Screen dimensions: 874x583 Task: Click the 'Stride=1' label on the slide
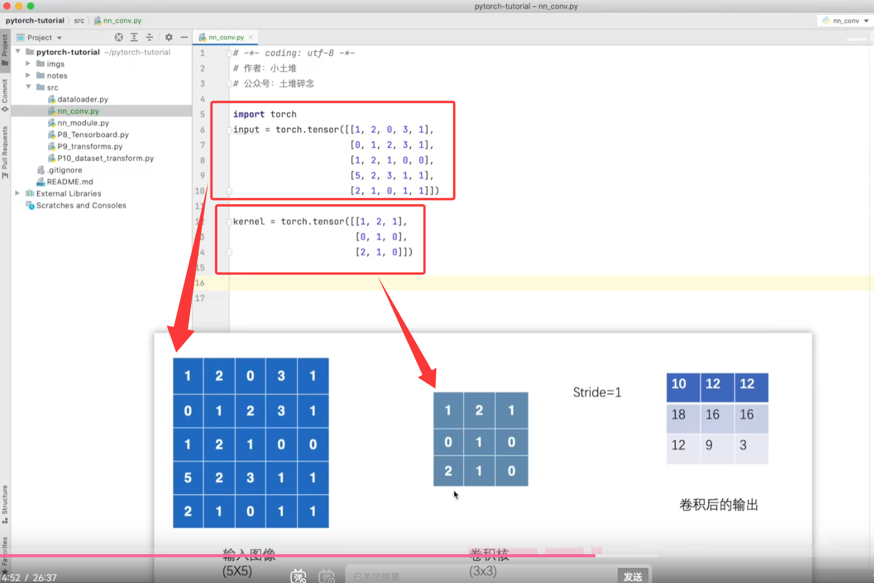coord(597,392)
